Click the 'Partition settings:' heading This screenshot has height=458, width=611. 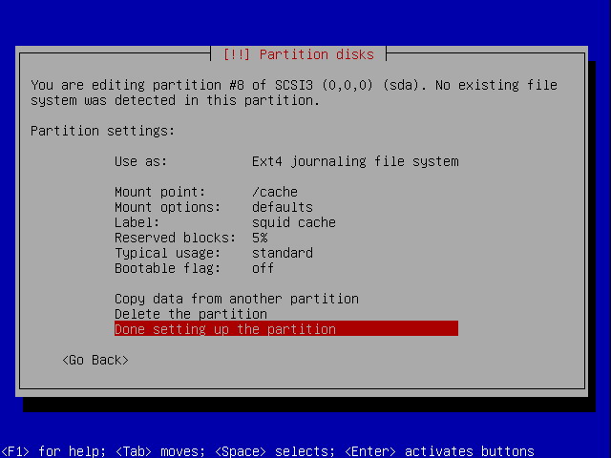(102, 131)
